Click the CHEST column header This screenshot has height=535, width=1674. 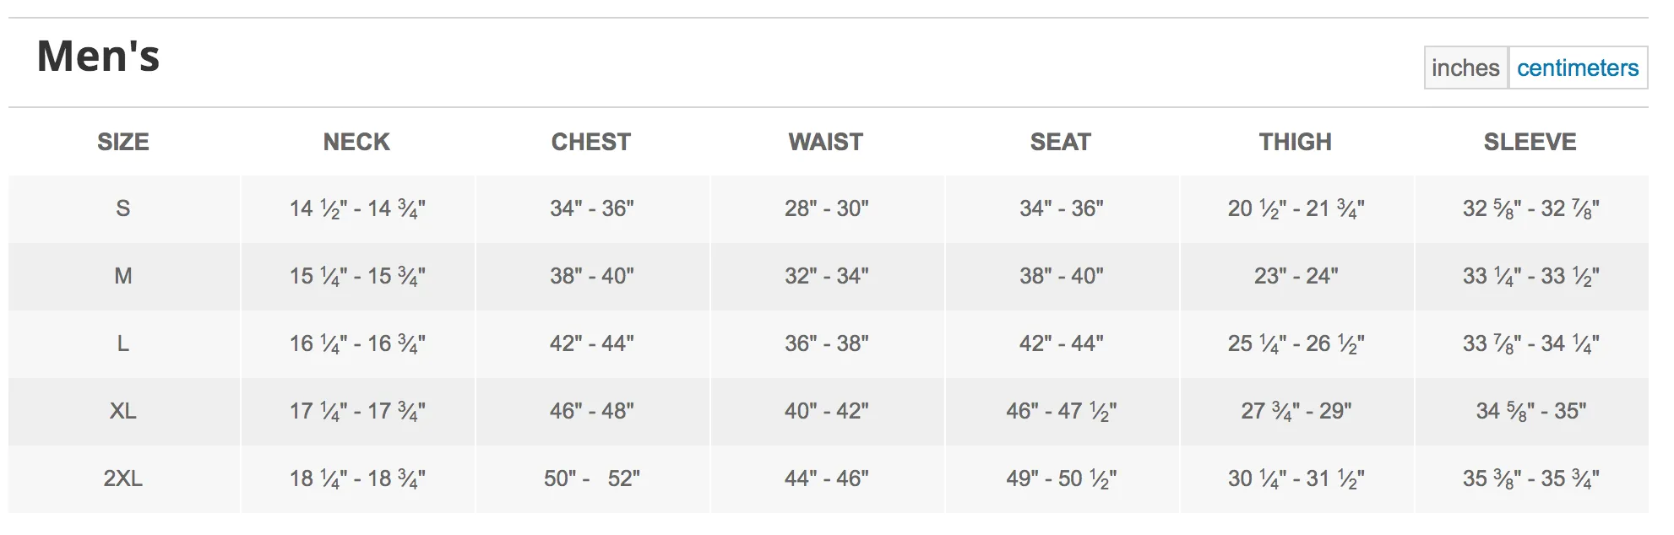(591, 142)
